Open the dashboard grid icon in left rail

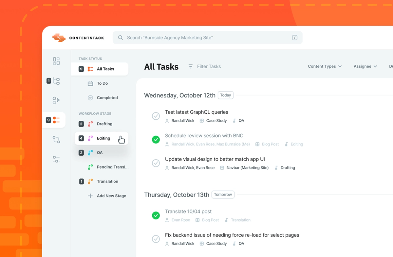pos(56,61)
